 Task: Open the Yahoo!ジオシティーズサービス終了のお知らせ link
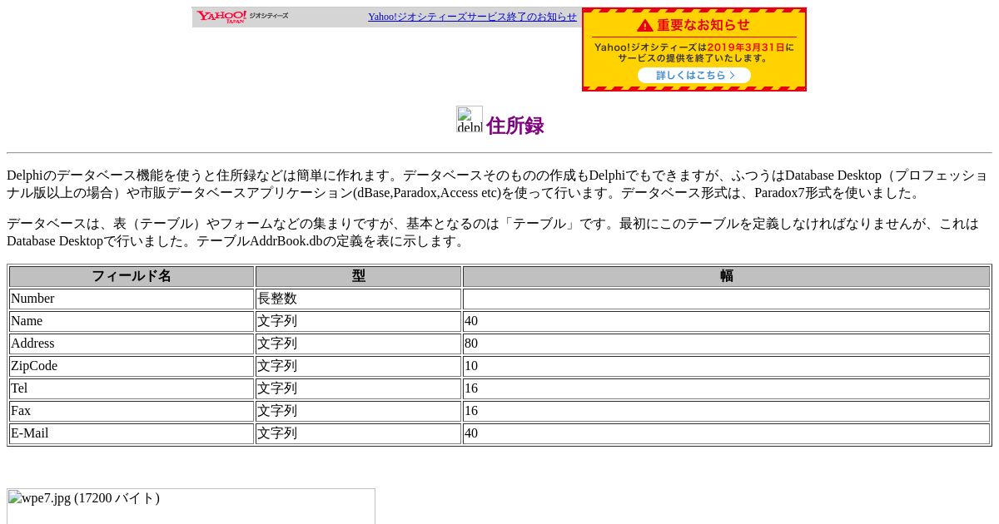pyautogui.click(x=472, y=17)
